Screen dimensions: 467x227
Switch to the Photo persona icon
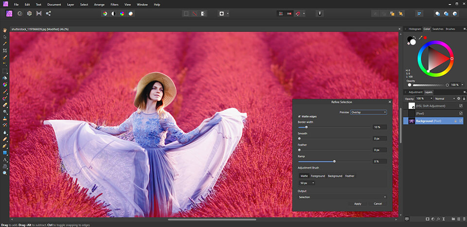tap(9, 14)
